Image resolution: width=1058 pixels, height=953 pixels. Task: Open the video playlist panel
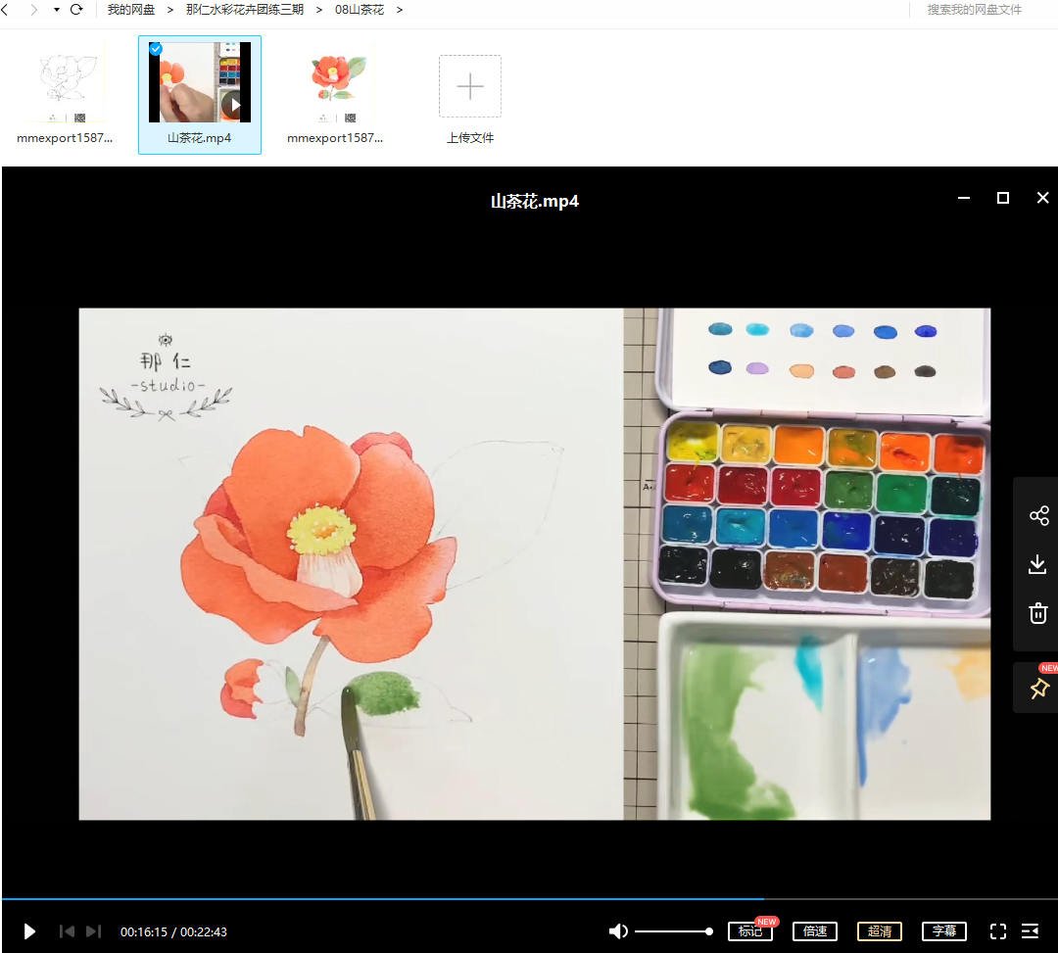pyautogui.click(x=1030, y=931)
